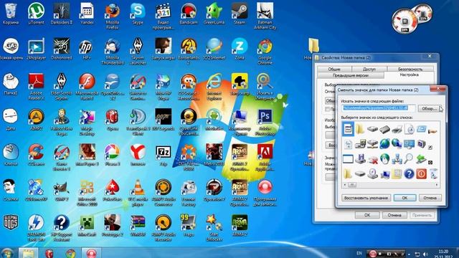
Task: Select the Sleeping Dogs desktop icon
Action: (x=11, y=223)
